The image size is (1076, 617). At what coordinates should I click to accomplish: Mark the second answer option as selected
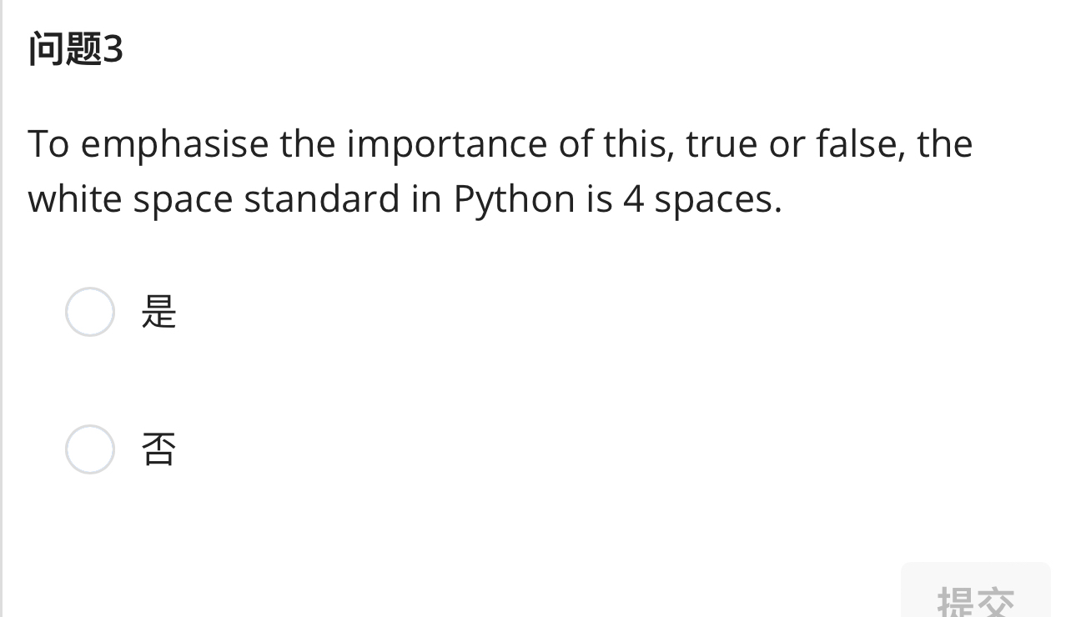[89, 449]
